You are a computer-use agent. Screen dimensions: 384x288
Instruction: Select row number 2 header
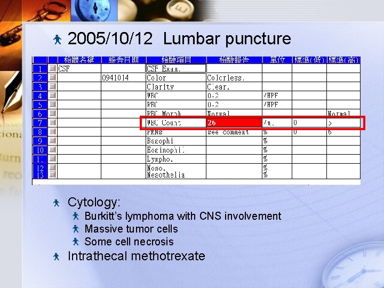click(x=40, y=78)
